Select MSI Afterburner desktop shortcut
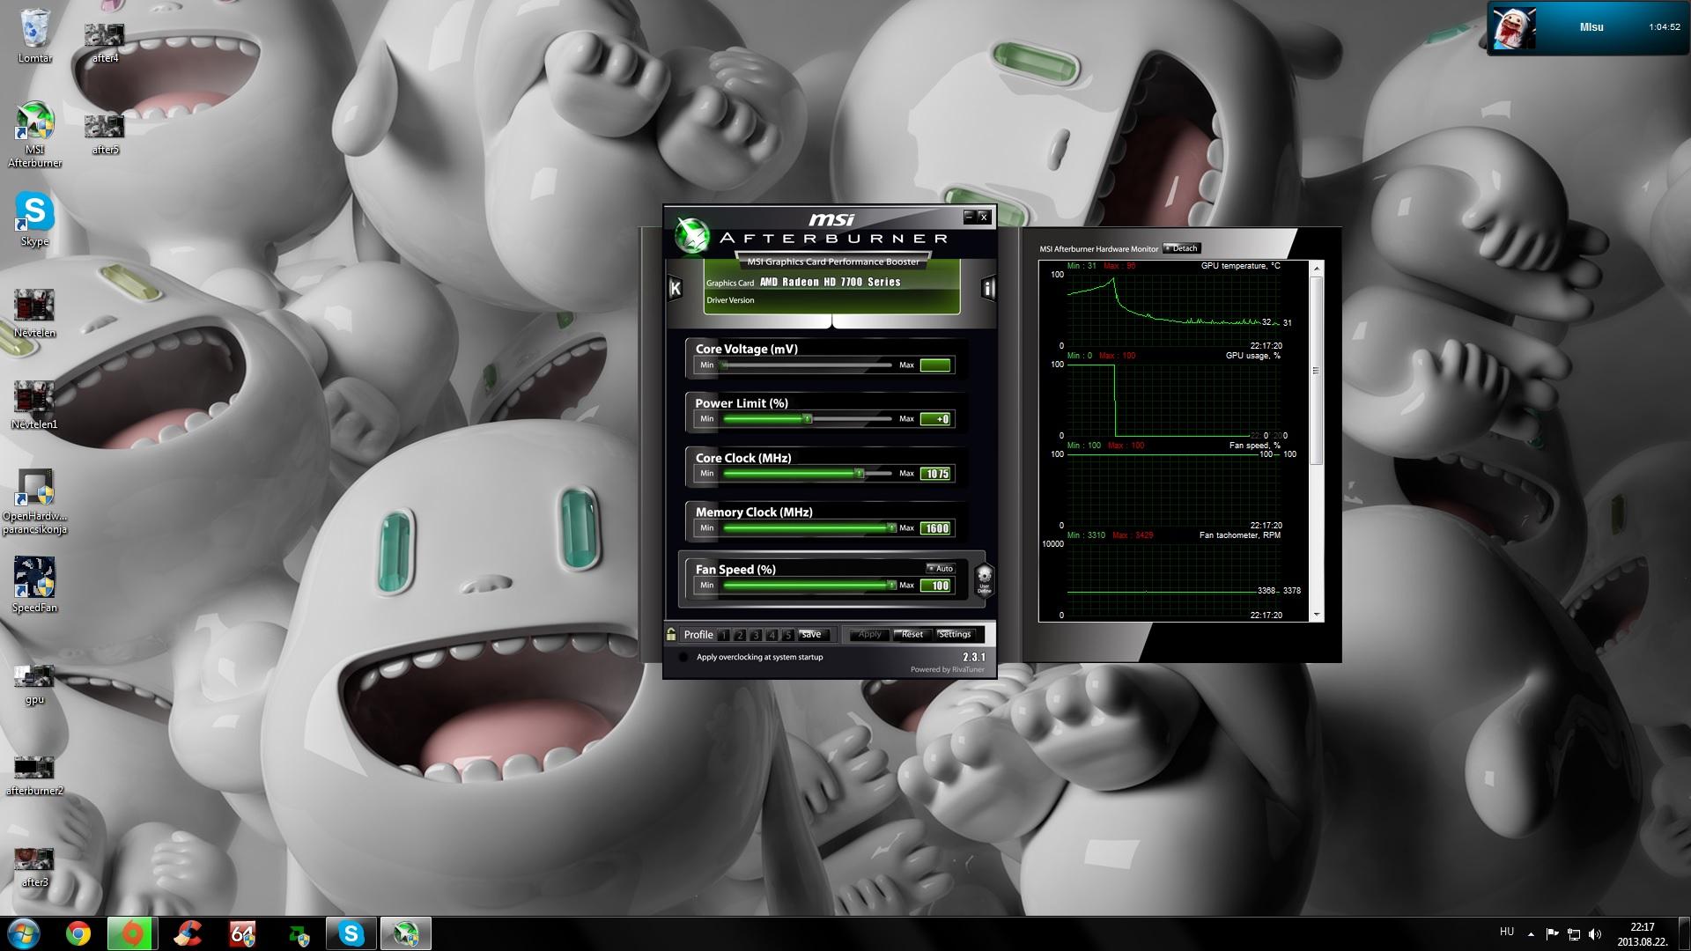 click(x=35, y=135)
